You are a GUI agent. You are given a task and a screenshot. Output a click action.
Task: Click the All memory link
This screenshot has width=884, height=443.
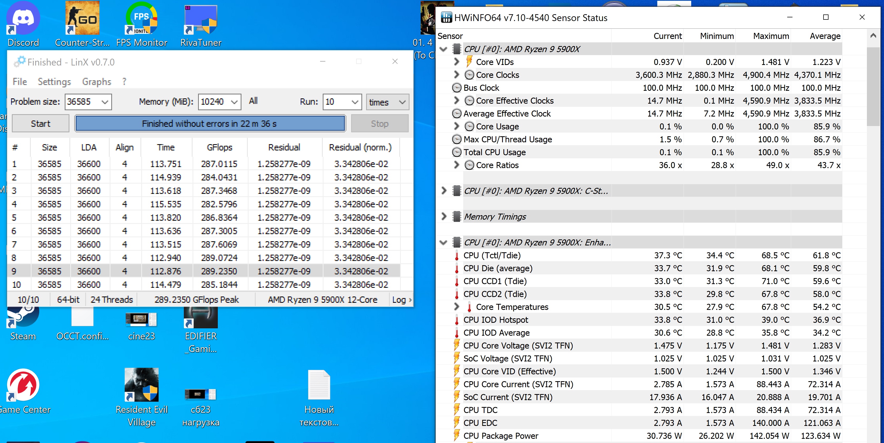[253, 101]
